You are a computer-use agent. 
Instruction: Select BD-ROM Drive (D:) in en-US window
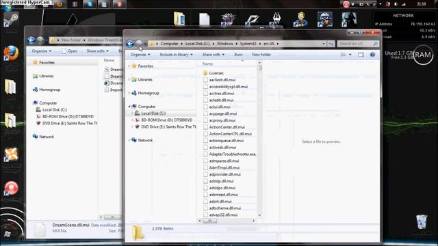coord(166,120)
